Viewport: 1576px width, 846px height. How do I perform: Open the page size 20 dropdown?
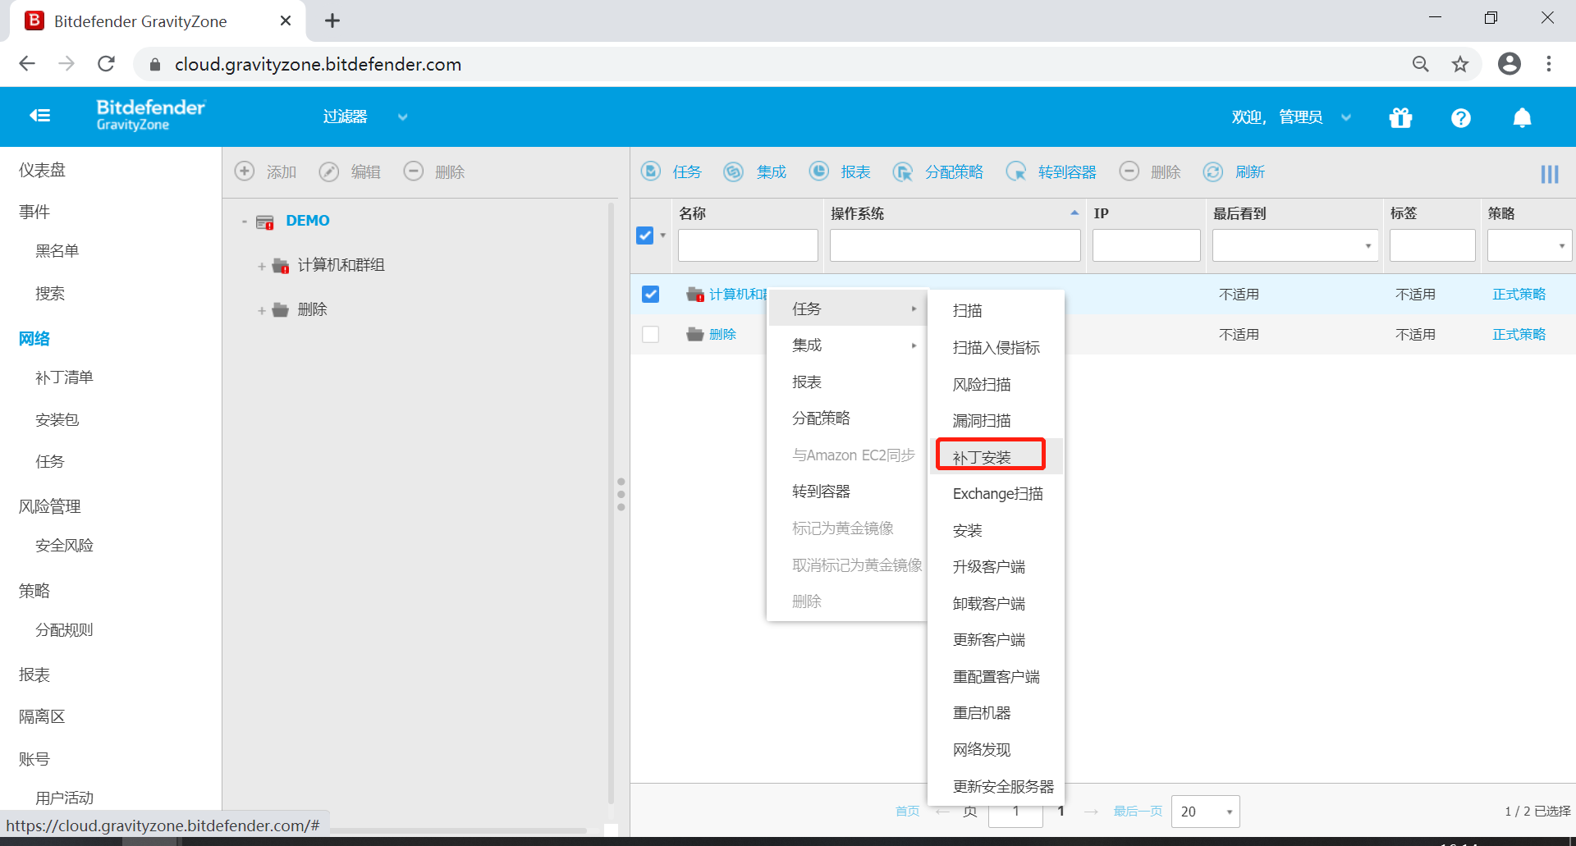click(1205, 812)
